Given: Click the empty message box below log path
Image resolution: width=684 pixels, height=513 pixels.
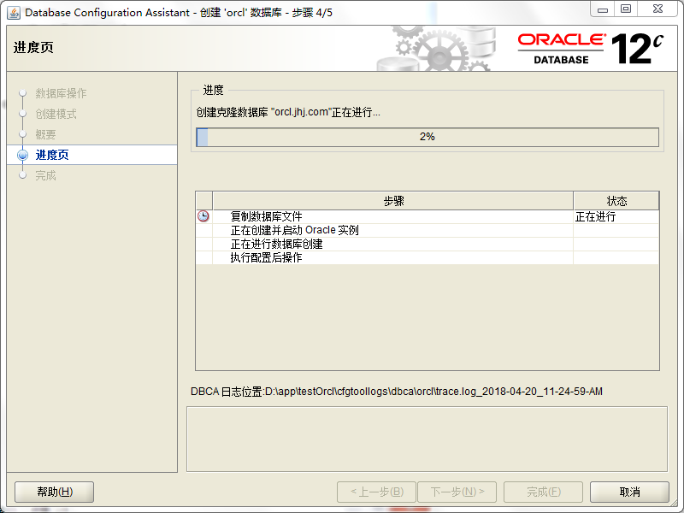Looking at the screenshot, I should (x=427, y=439).
